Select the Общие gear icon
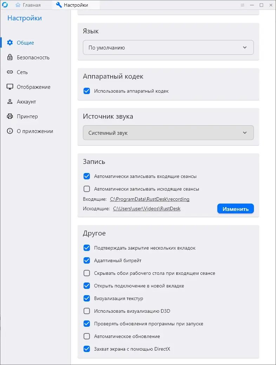This screenshot has width=276, height=365. [x=10, y=42]
